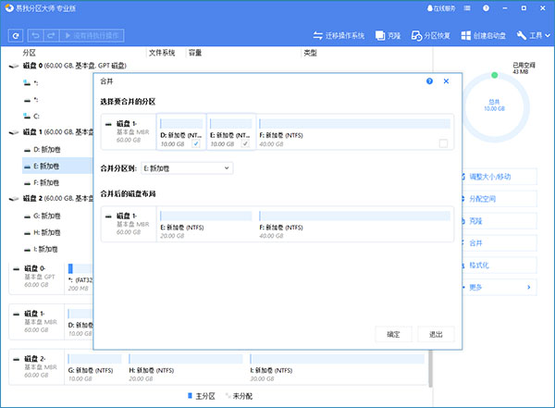Click the 容量 column header
Screen dimensions: 555x408
(195, 53)
